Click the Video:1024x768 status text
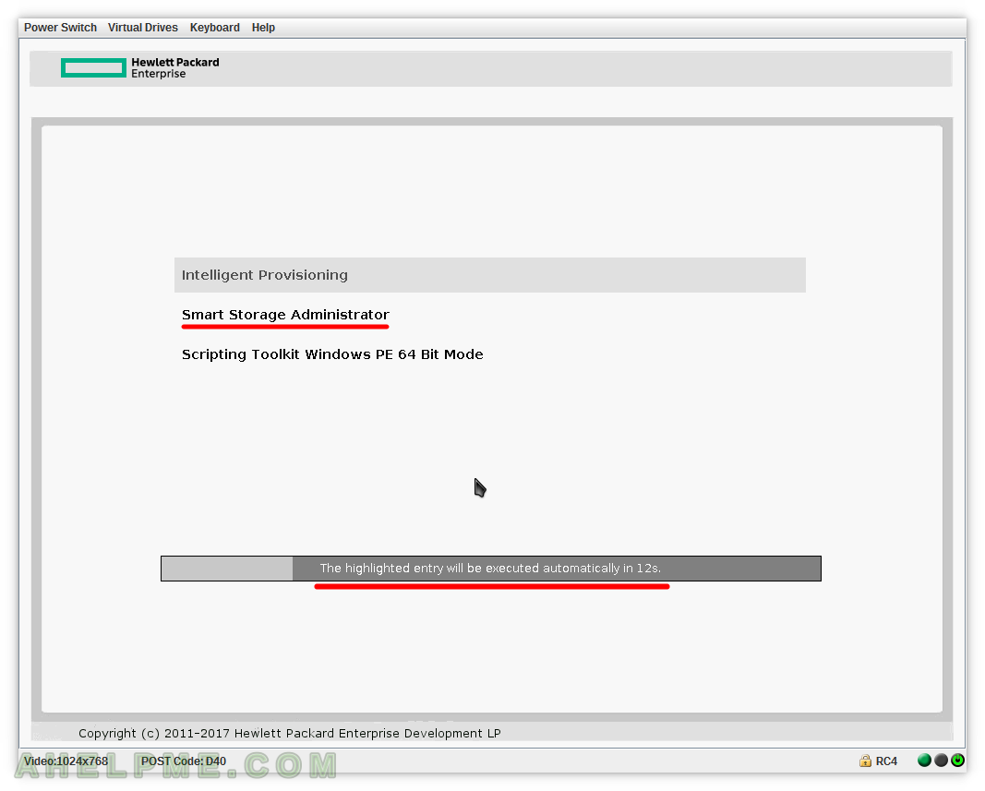 coord(66,761)
